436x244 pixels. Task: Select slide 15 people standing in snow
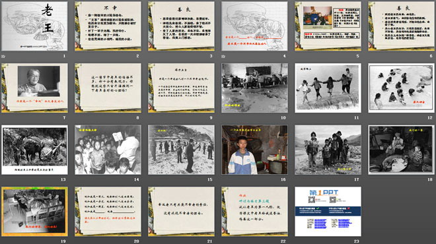tap(181, 150)
